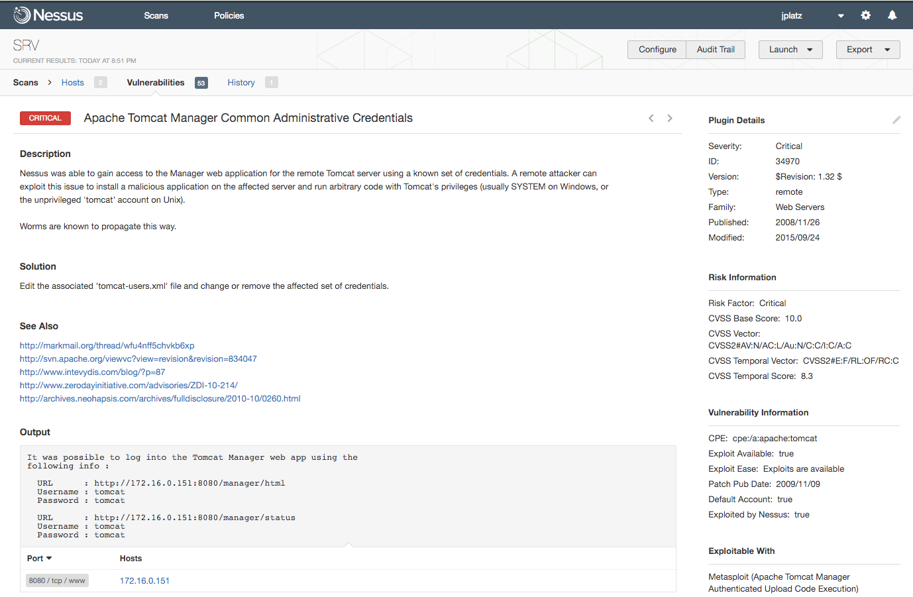Expand the jplatz user dropdown
This screenshot has width=913, height=597.
click(840, 16)
